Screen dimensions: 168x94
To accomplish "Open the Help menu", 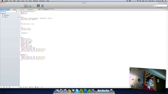I will (48, 1).
